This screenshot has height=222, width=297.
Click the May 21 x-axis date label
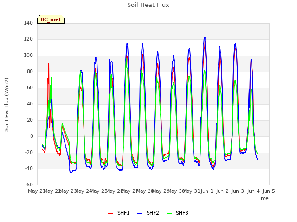[36, 191]
